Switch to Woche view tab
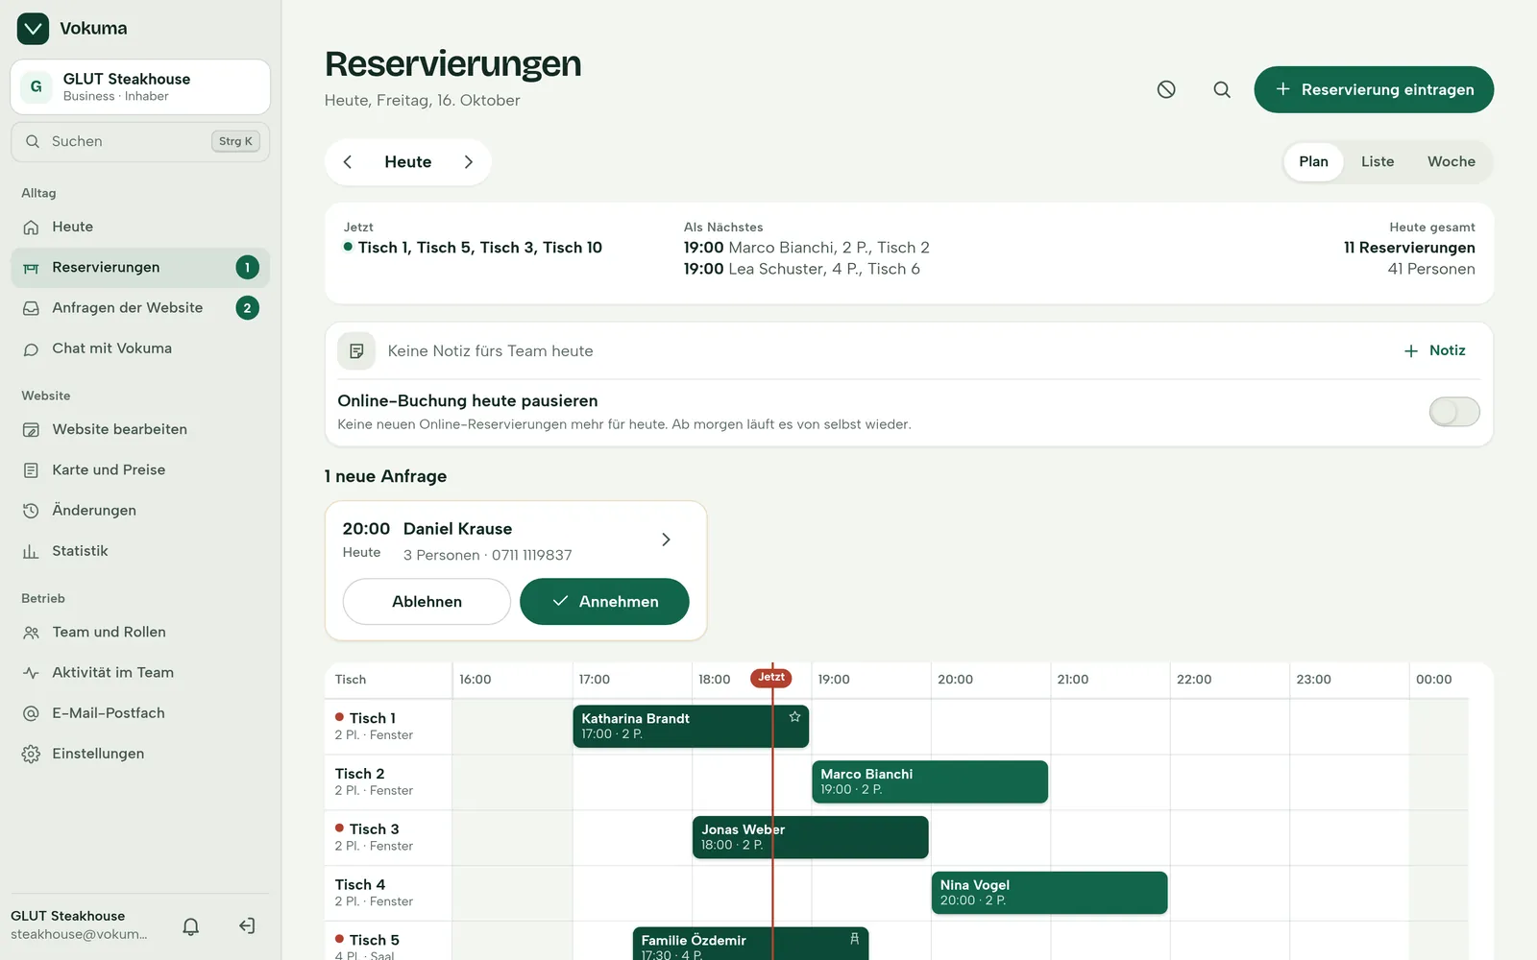 (1452, 161)
